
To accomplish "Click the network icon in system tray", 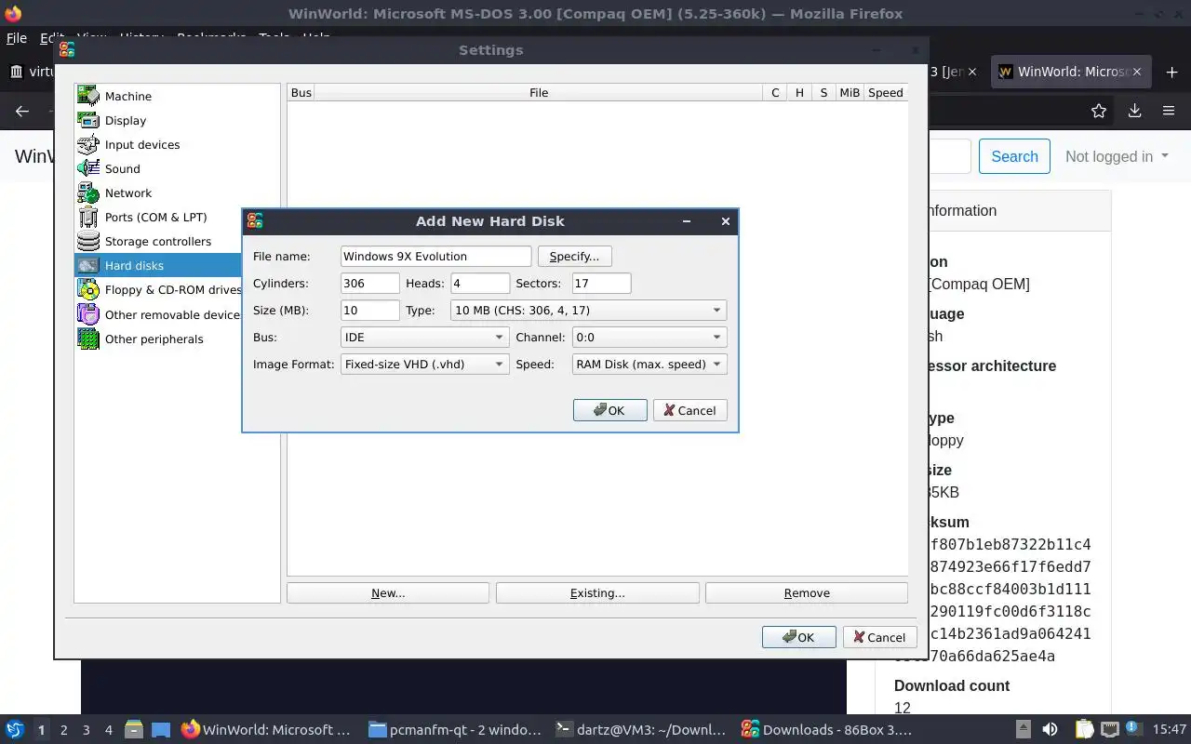I will tap(1109, 729).
